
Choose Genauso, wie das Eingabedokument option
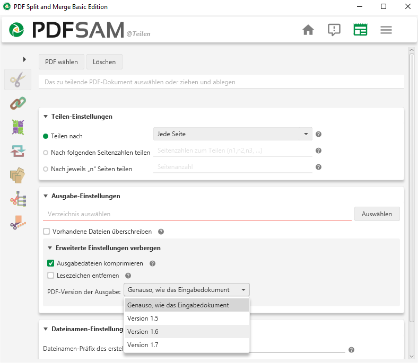[187, 305]
